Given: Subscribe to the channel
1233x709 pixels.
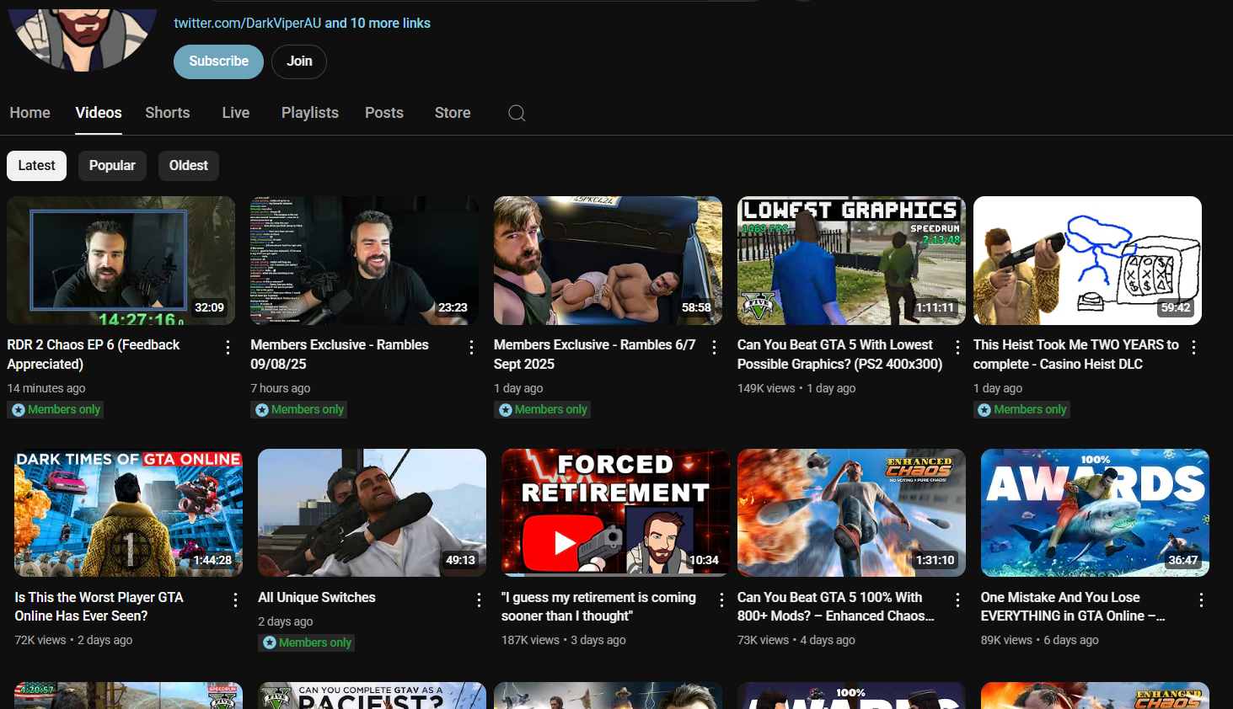Looking at the screenshot, I should [218, 61].
